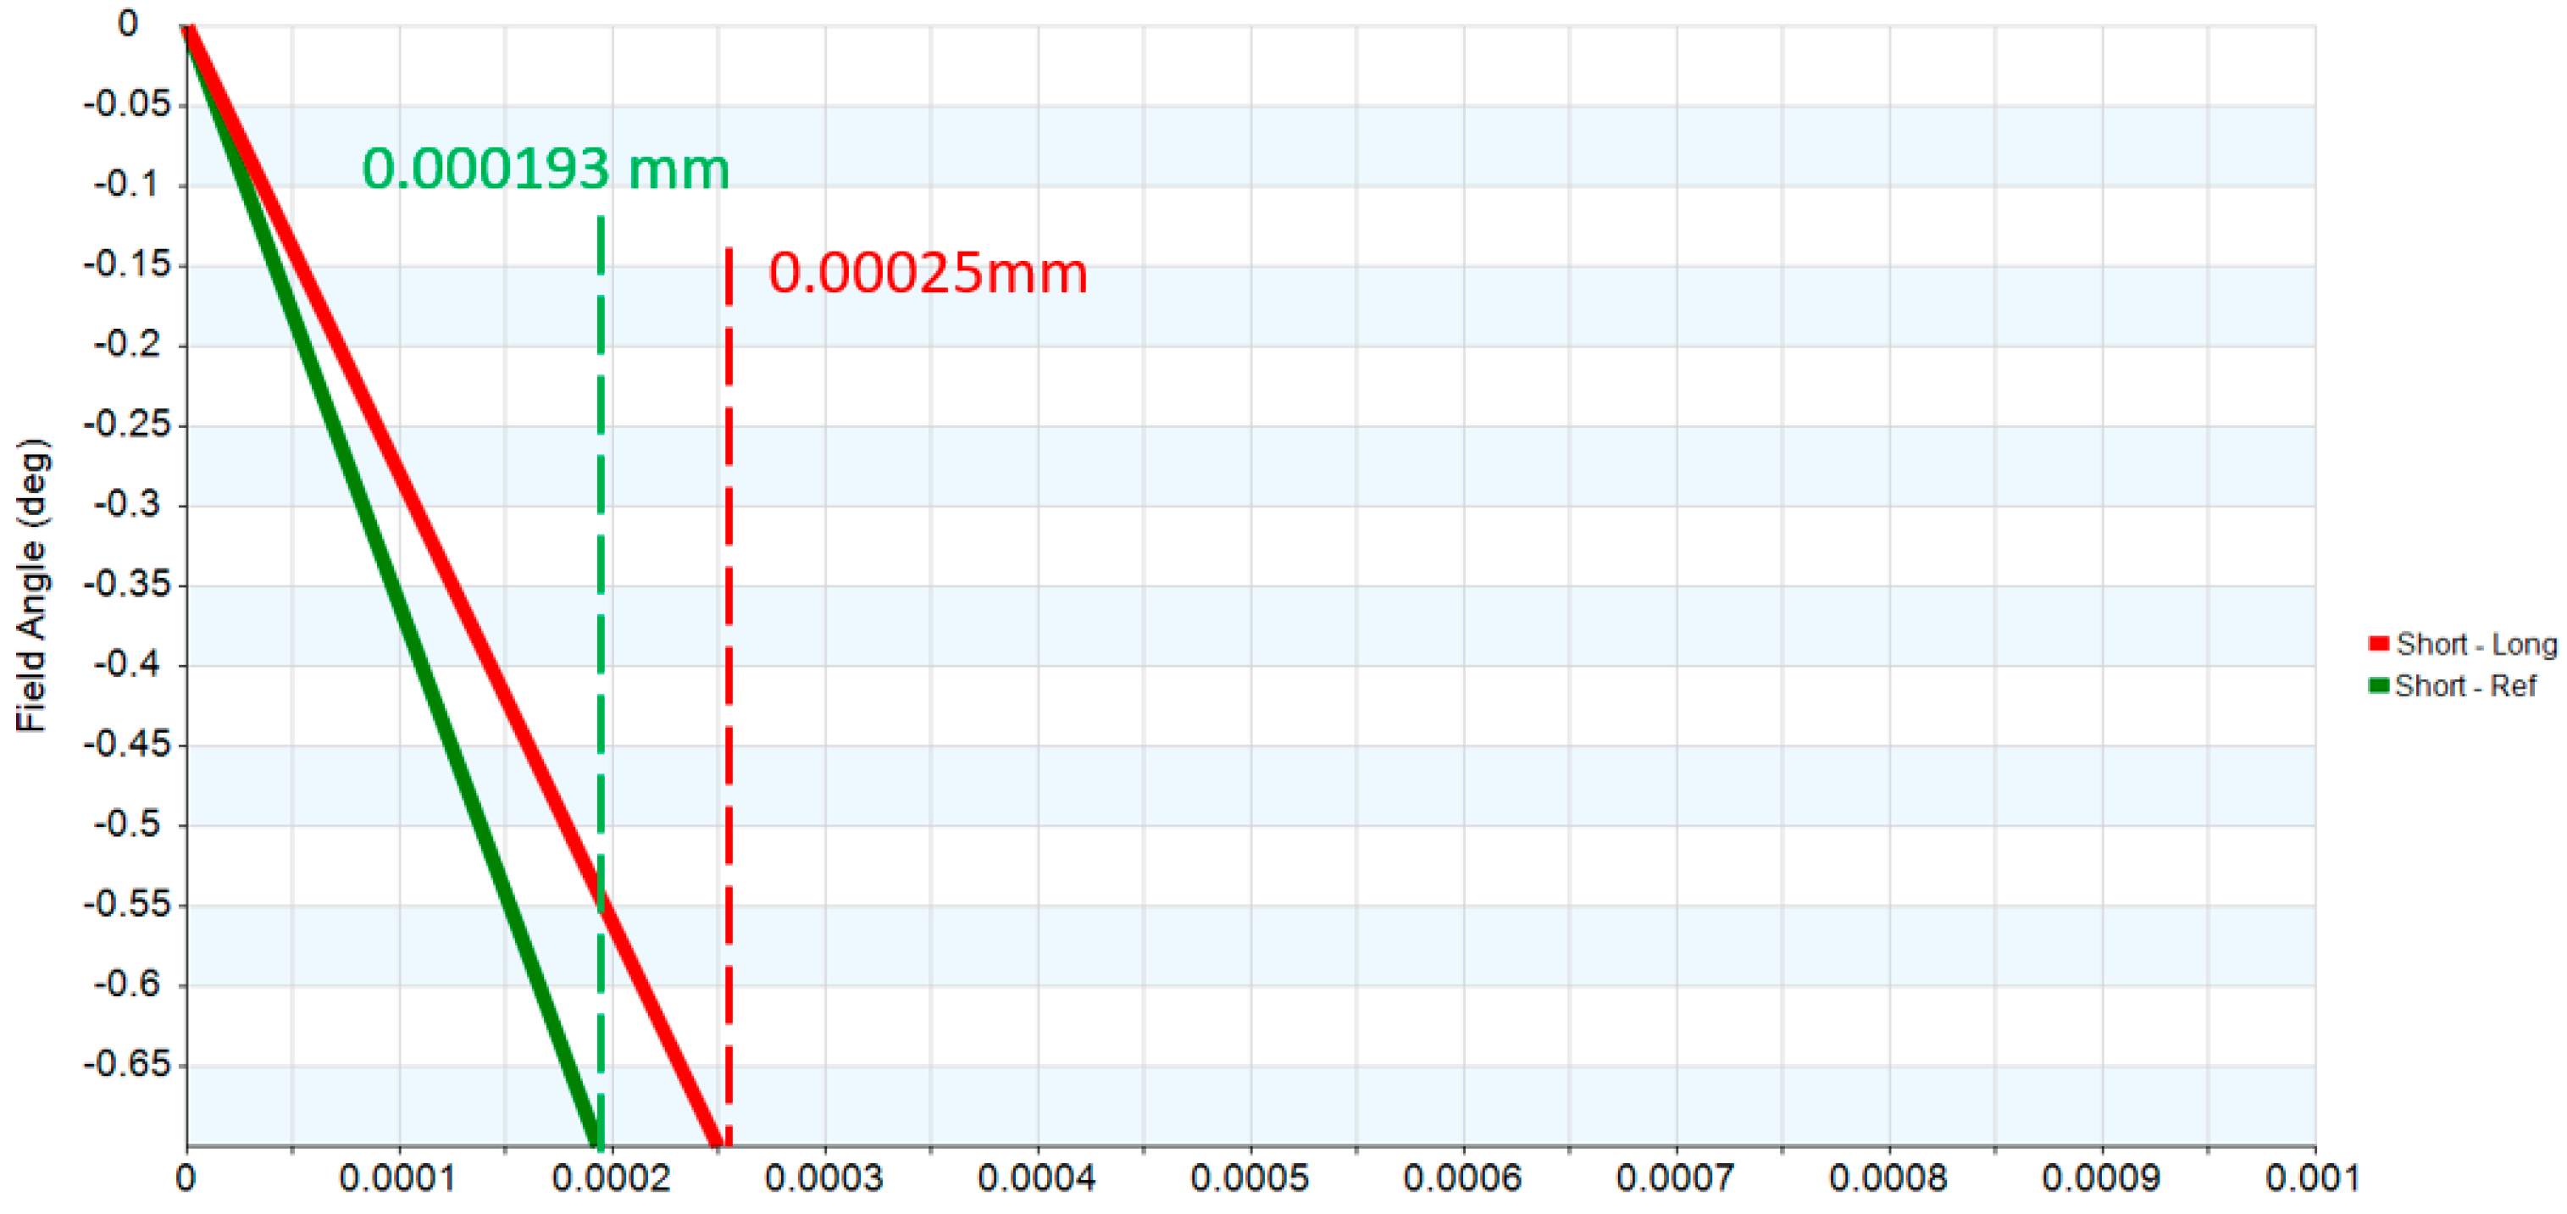This screenshot has width=2567, height=1214.
Task: Select the Short - Long legend label
Action: [x=2476, y=645]
